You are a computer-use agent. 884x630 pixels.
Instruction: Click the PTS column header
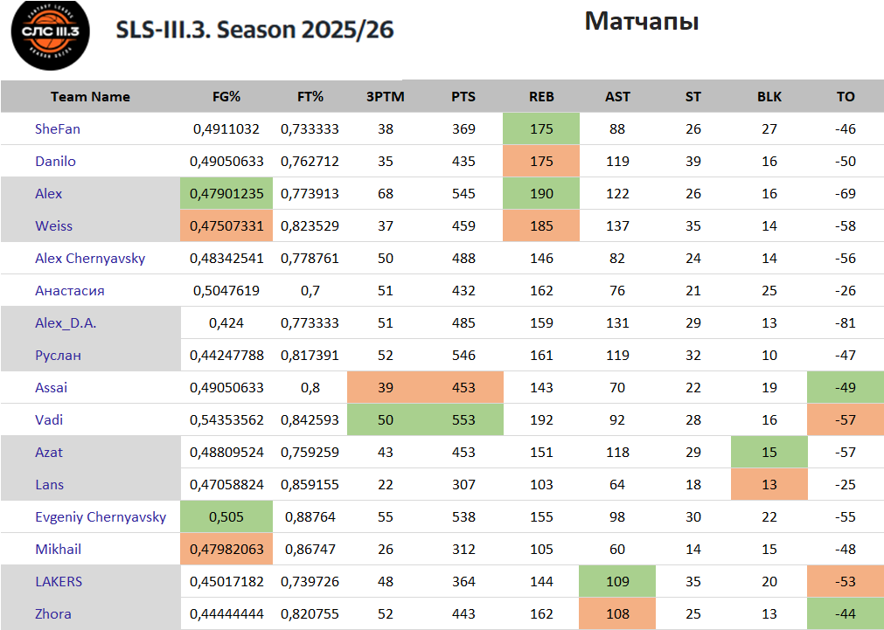(463, 97)
